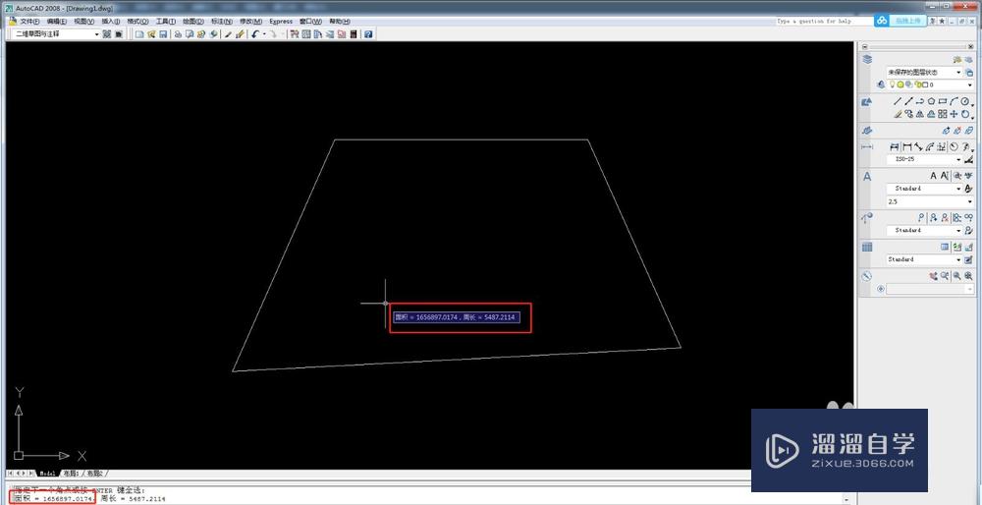Open the 标注(N) menu
982x505 pixels.
tap(222, 22)
